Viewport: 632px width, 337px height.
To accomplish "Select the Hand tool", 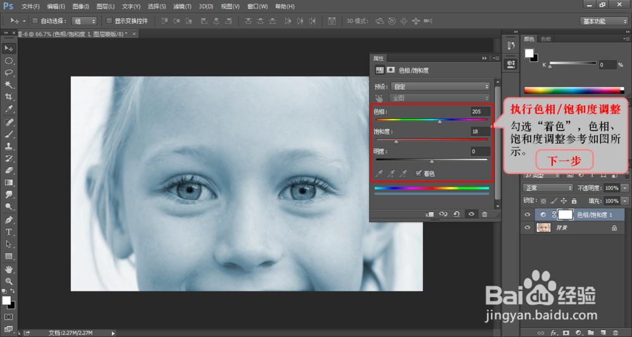I will pos(8,269).
